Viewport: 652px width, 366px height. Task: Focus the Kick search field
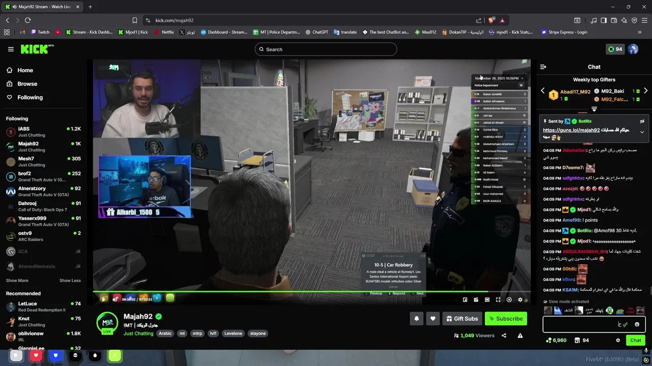point(326,49)
